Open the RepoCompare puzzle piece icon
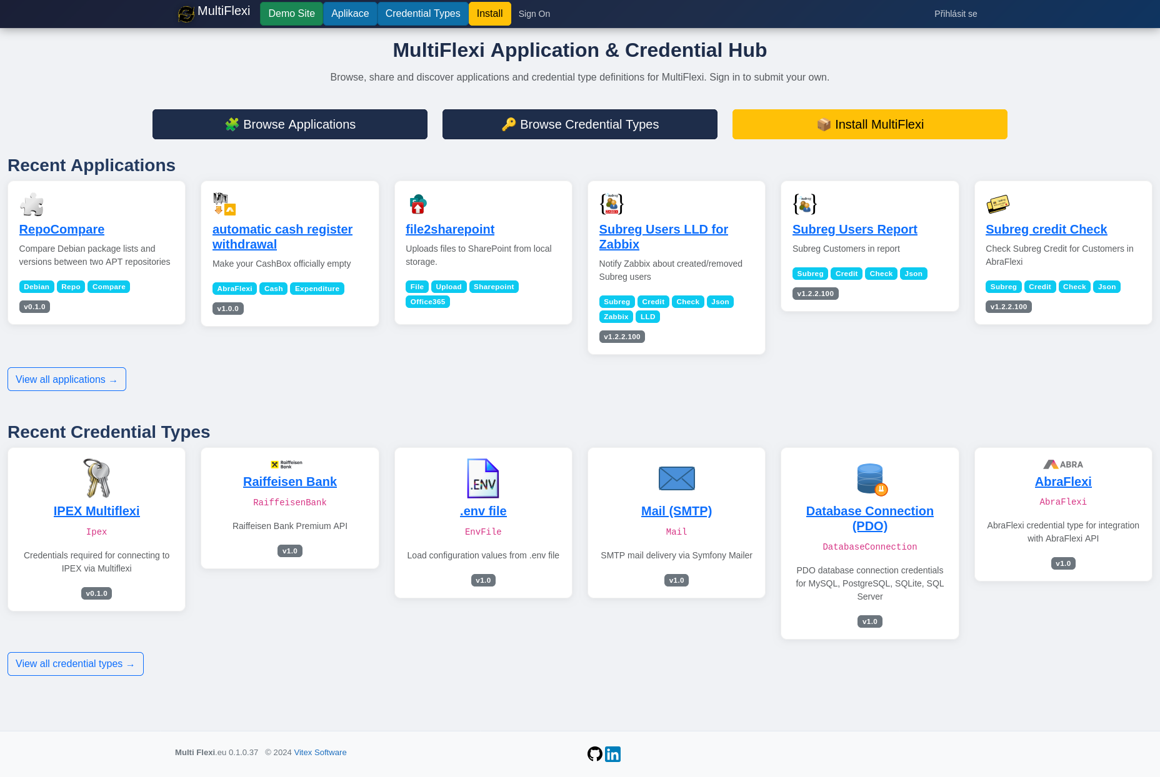The image size is (1160, 777). [31, 204]
